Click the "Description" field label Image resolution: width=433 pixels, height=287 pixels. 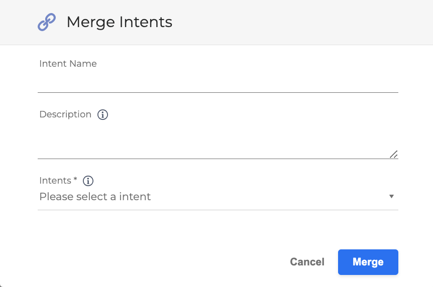pyautogui.click(x=65, y=114)
